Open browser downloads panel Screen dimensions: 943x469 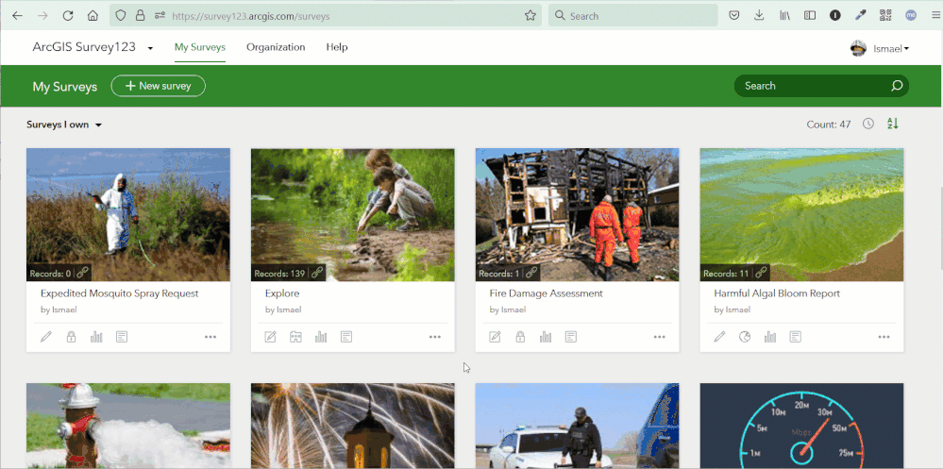click(759, 16)
